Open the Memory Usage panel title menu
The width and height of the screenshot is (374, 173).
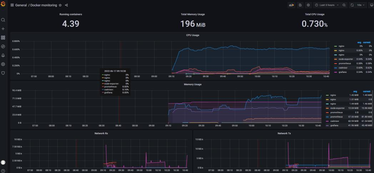tap(193, 84)
